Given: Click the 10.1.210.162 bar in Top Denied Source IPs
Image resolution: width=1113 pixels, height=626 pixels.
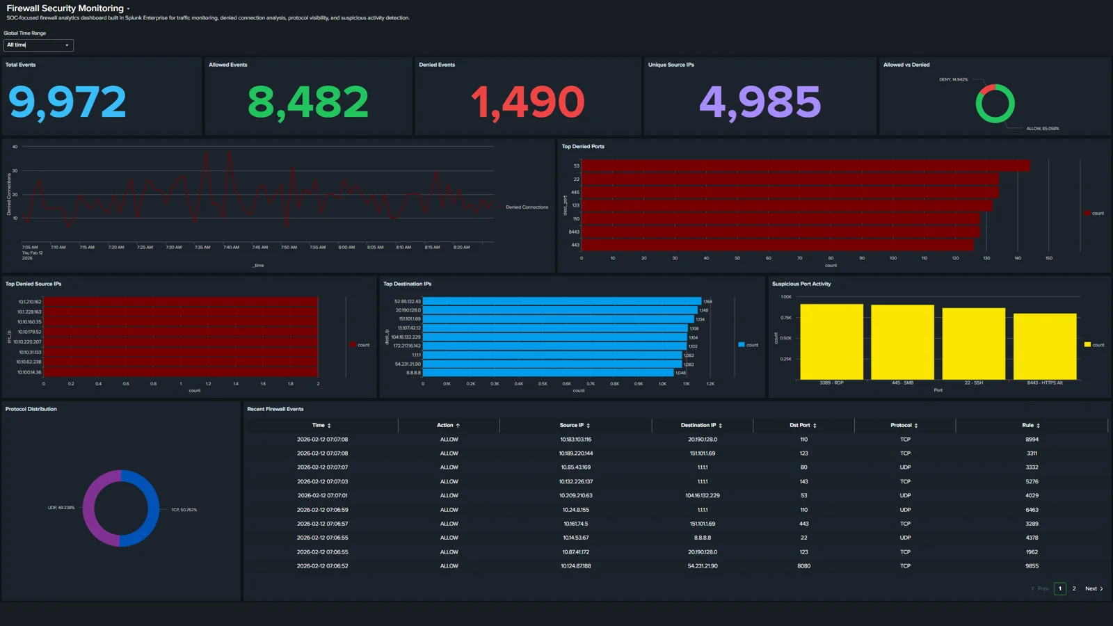Looking at the screenshot, I should click(x=181, y=302).
